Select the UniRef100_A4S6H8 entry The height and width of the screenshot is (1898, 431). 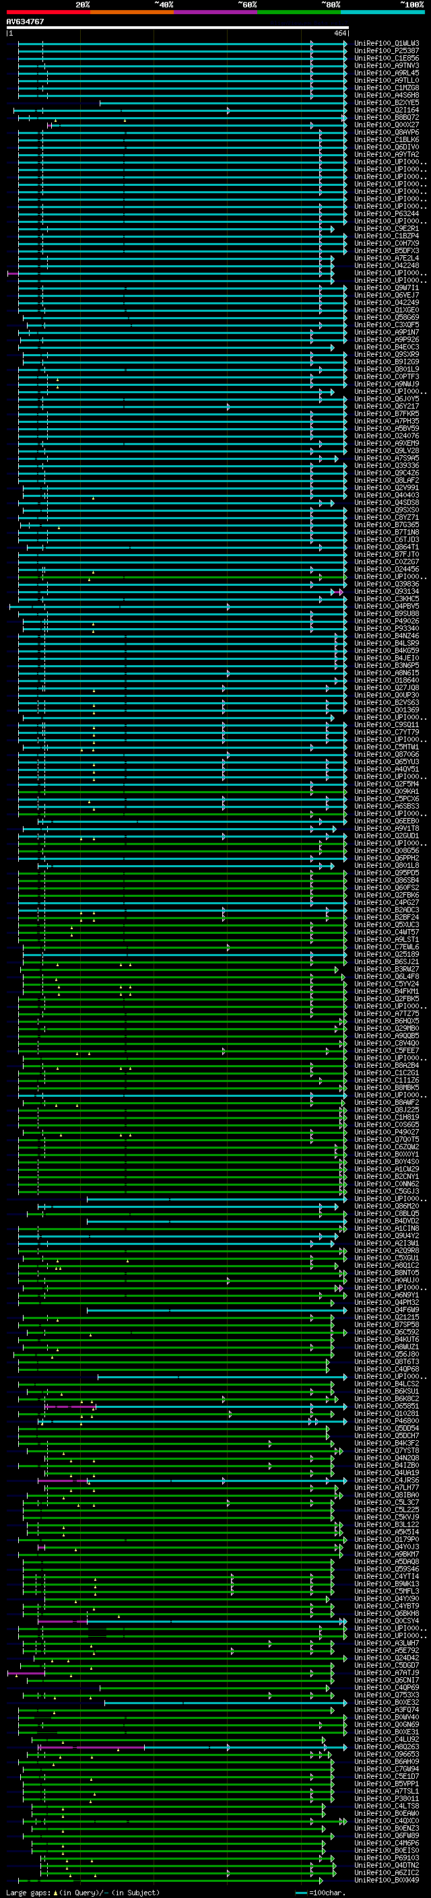[386, 95]
